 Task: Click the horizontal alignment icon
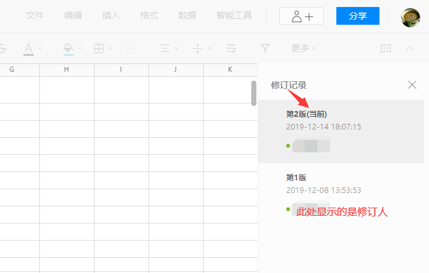(165, 49)
